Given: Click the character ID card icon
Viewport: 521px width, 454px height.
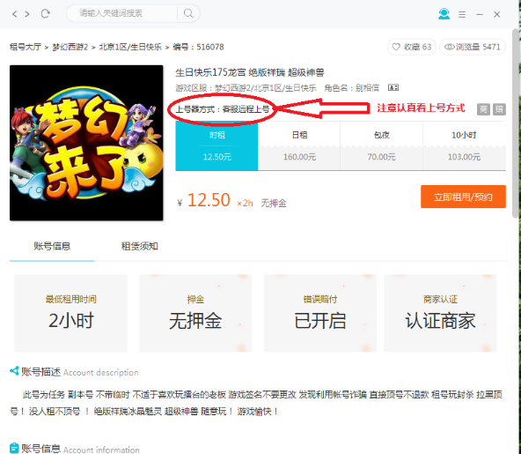Looking at the screenshot, I should point(393,87).
